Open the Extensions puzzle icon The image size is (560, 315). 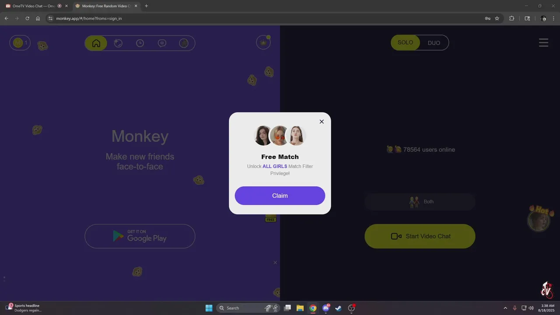512,18
